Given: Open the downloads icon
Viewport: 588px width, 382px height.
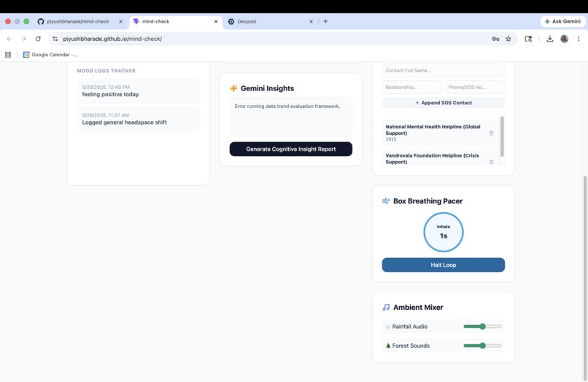Looking at the screenshot, I should (x=550, y=39).
